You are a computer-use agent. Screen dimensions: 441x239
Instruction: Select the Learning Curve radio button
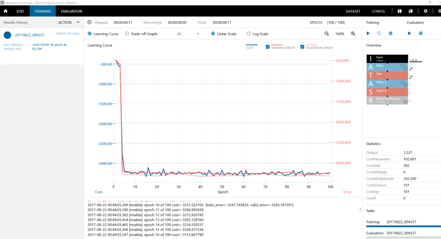tap(90, 34)
